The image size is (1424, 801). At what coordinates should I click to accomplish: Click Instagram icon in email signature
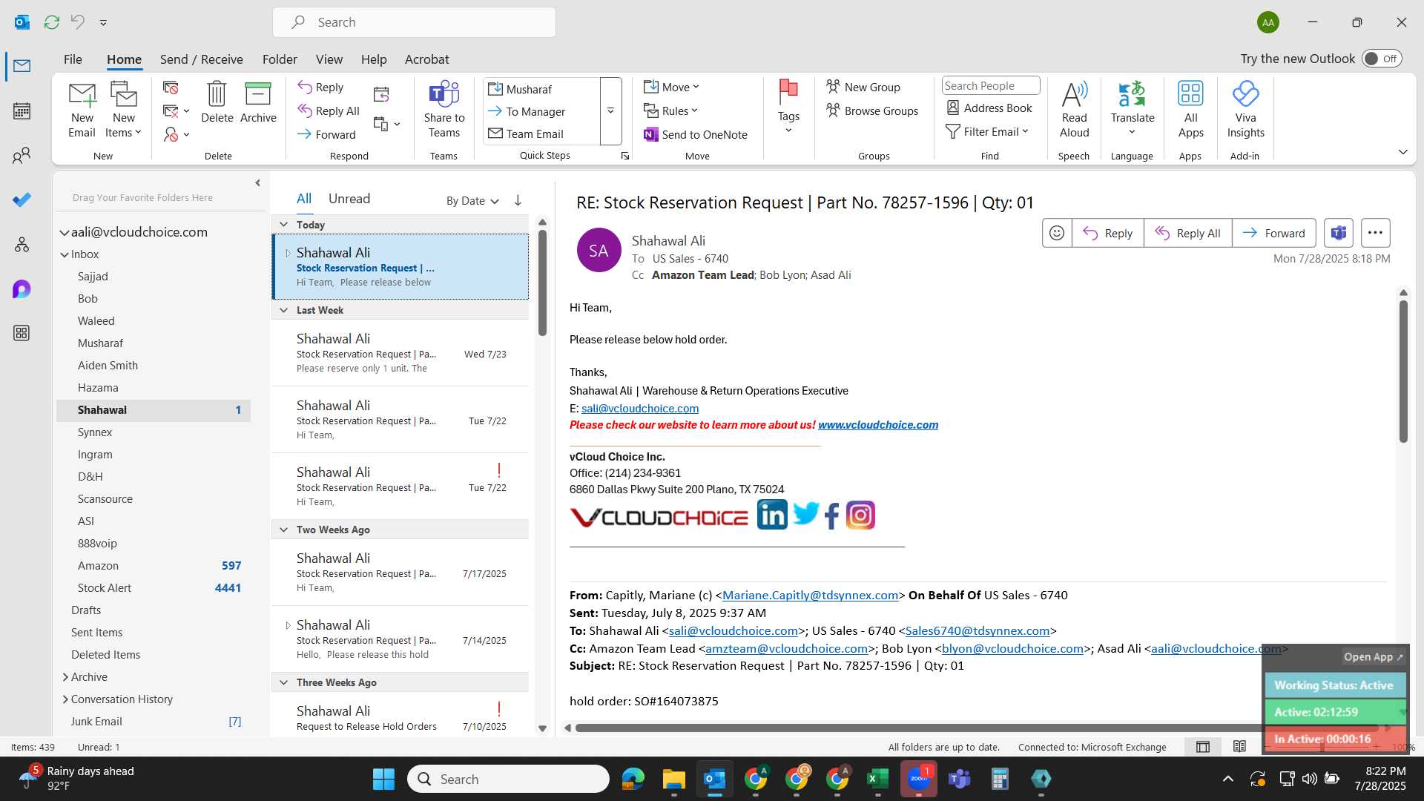pyautogui.click(x=860, y=515)
